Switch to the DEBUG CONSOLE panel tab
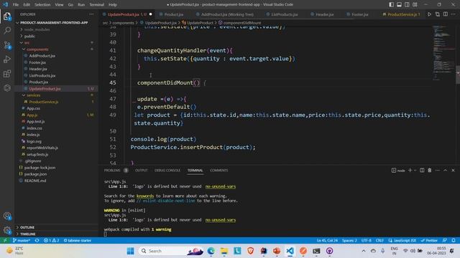The height and width of the screenshot is (258, 460). (x=167, y=171)
